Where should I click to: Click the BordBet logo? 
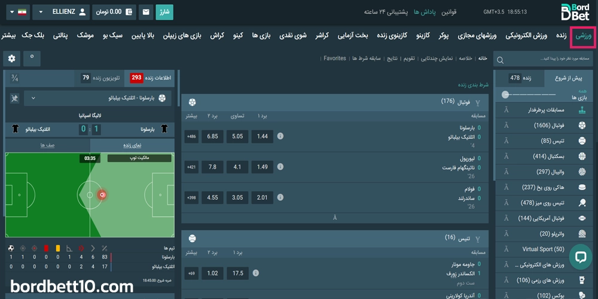coord(575,12)
